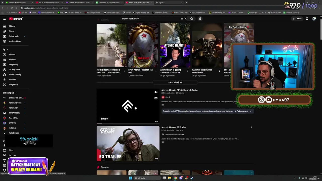Open 'Atomic Heart is getting TWO NEW GAMES' short
The height and width of the screenshot is (181, 322).
point(175,45)
